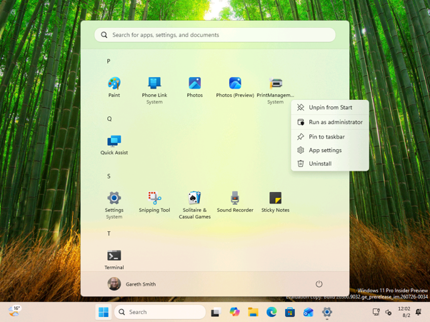Click the Windows Start button on taskbar

point(104,312)
